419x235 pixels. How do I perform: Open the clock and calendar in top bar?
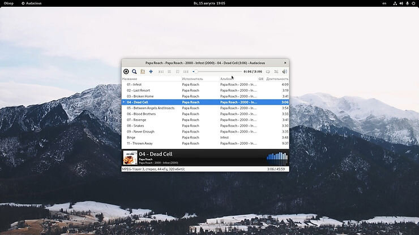(209, 3)
